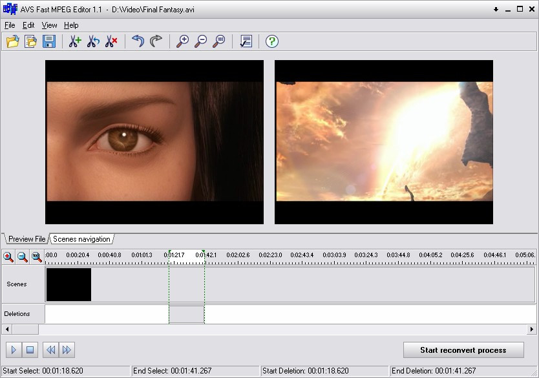539x378 pixels.
Task: Click the scissors icon with green plus
Action: coord(75,41)
